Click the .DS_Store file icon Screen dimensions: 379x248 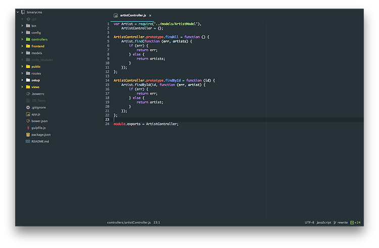(x=28, y=101)
